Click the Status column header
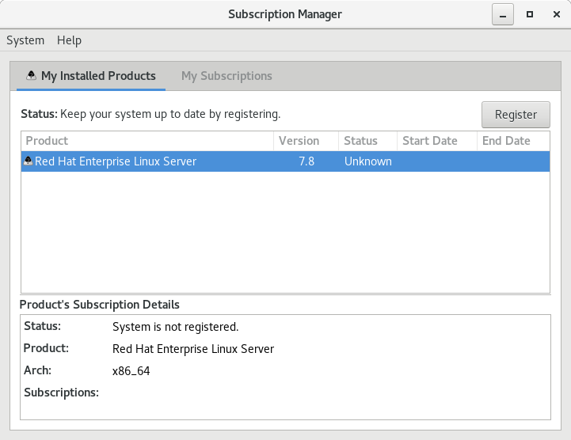This screenshot has width=571, height=440. (367, 141)
